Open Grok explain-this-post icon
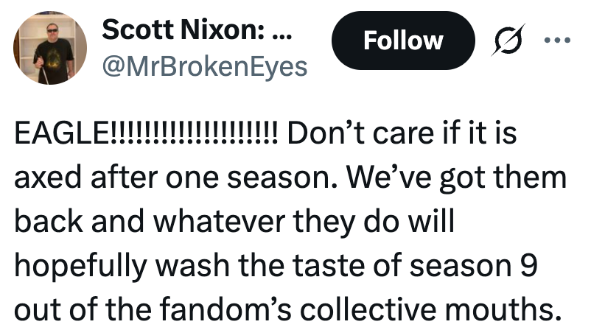 point(508,40)
